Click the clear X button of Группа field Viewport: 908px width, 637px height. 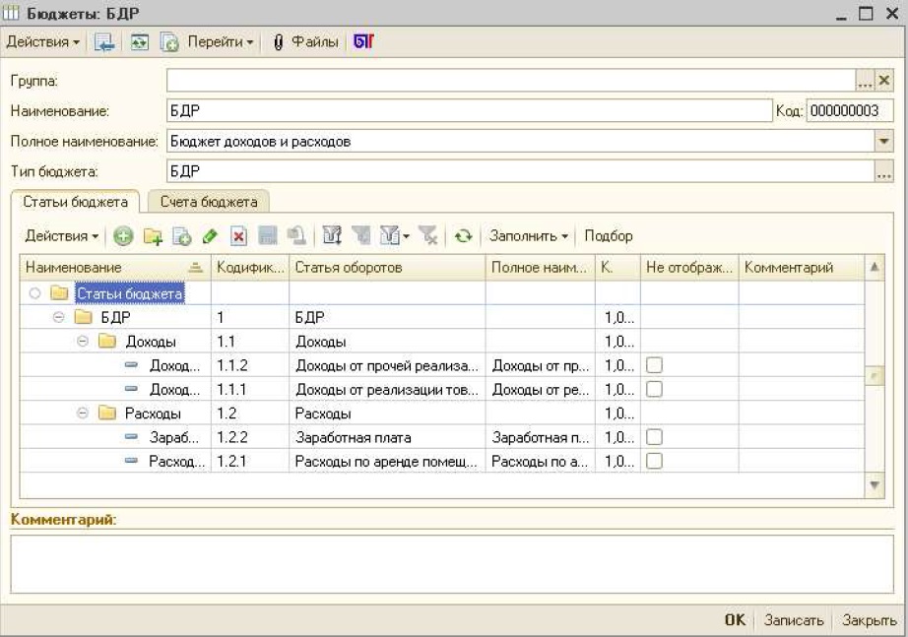[884, 80]
